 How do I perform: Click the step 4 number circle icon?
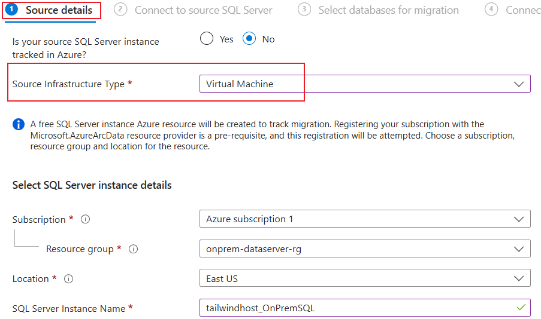point(491,10)
